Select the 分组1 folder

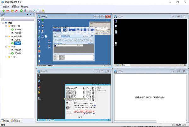coord(14,57)
